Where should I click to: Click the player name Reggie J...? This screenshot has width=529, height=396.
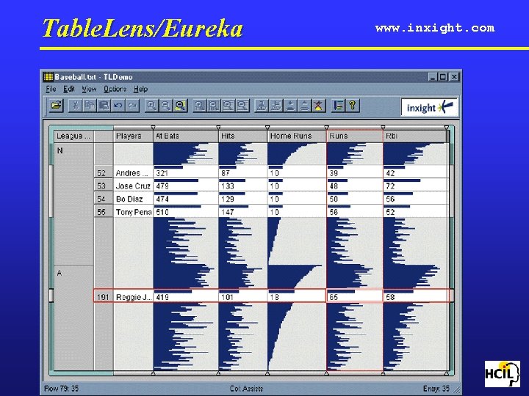point(134,297)
